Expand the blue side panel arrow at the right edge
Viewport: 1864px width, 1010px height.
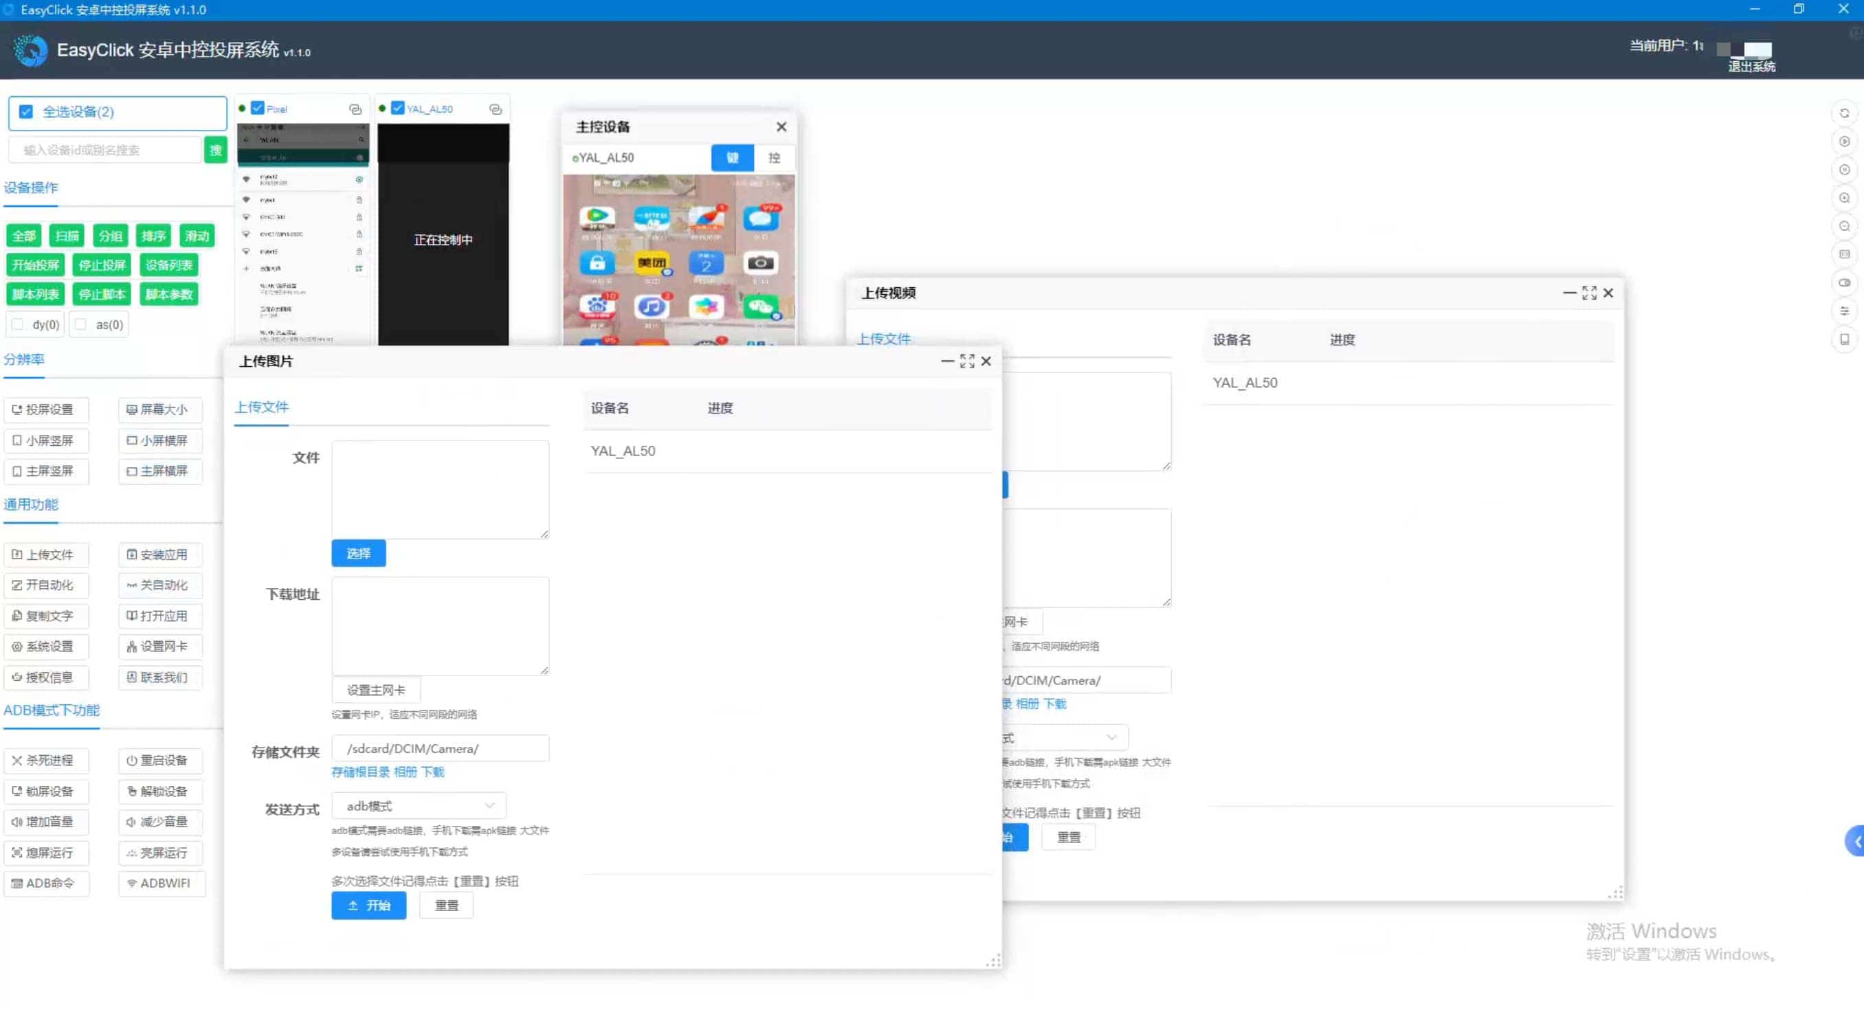coord(1855,841)
